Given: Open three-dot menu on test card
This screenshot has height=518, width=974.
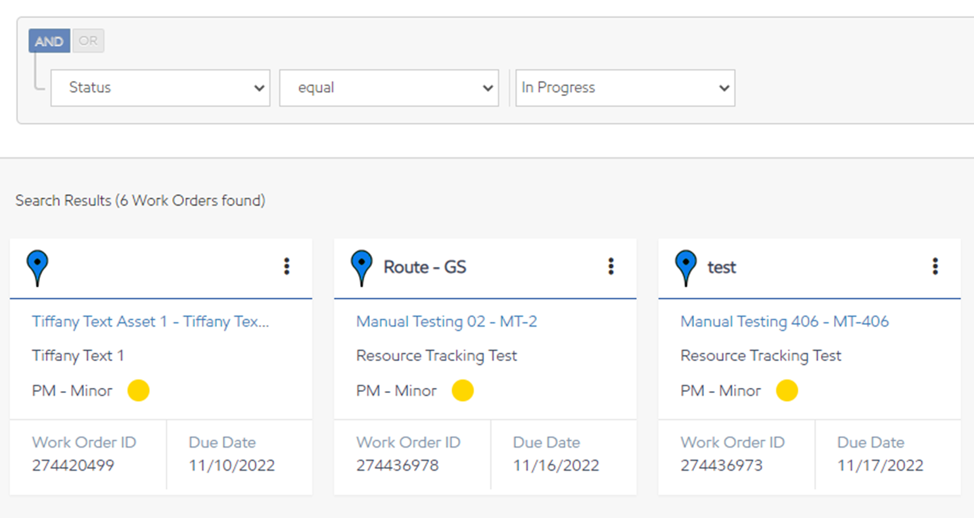Looking at the screenshot, I should [x=935, y=266].
